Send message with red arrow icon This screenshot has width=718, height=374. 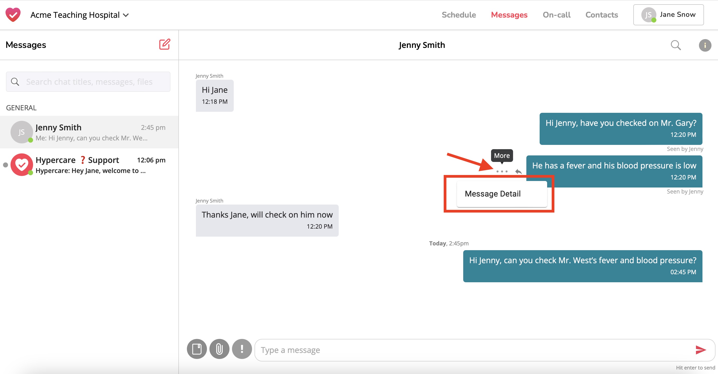point(700,350)
